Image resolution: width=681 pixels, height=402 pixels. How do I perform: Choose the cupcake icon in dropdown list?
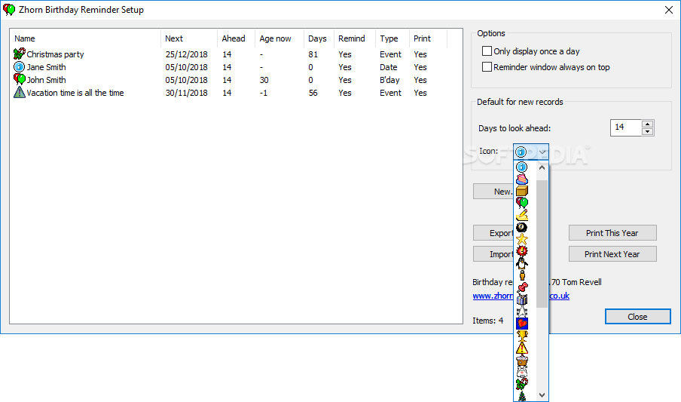point(521,360)
